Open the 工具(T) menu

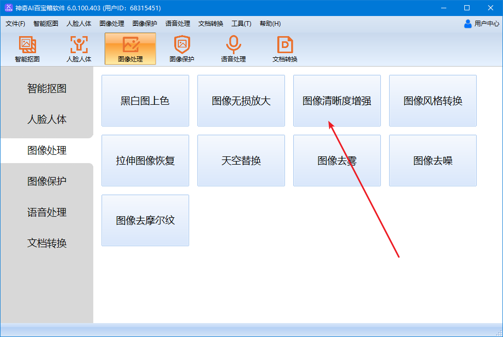coord(241,23)
